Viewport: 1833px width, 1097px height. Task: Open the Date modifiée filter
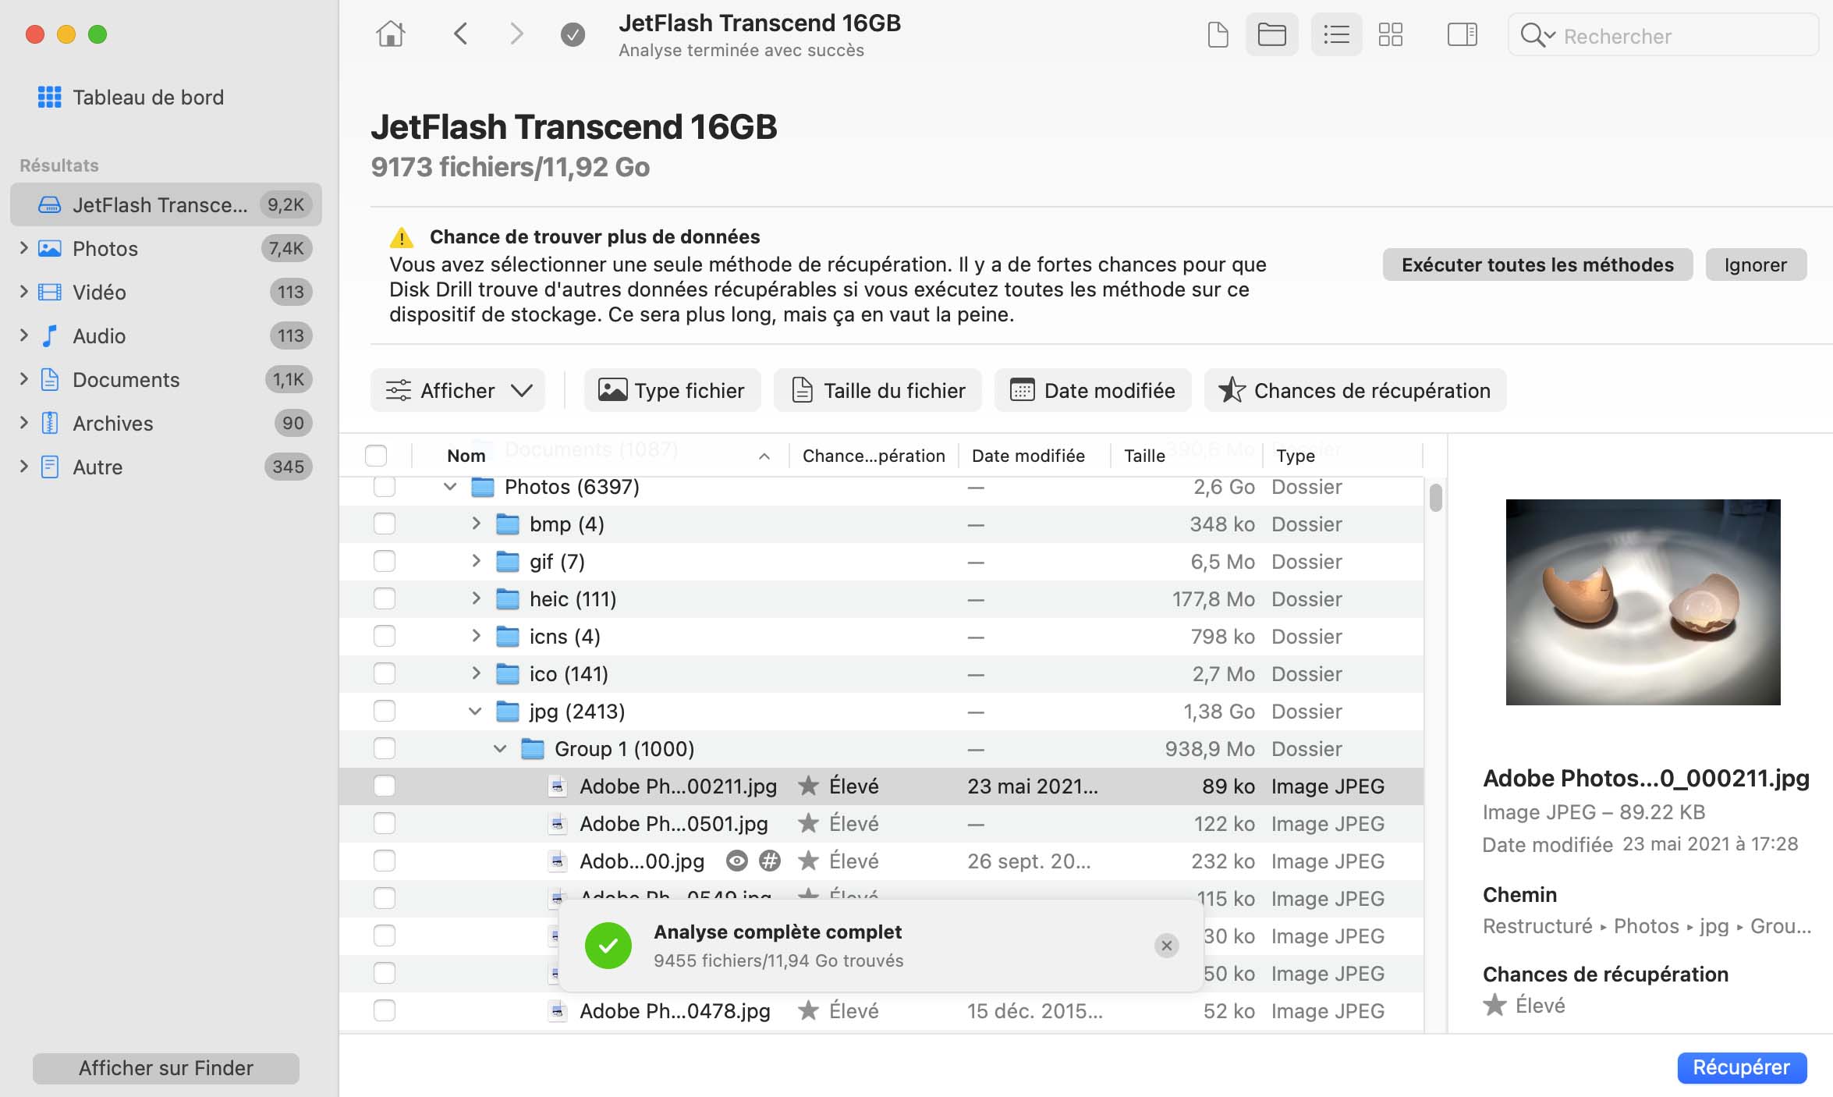1093,390
